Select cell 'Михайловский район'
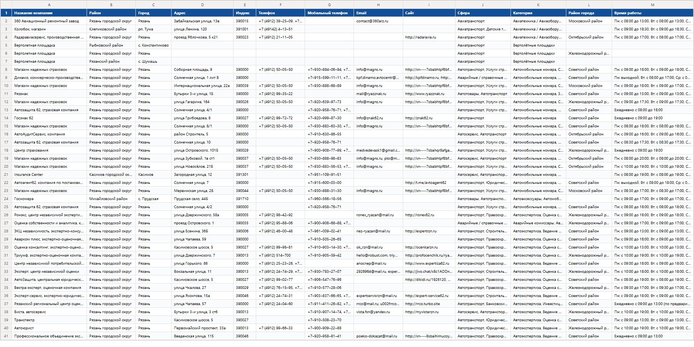The width and height of the screenshot is (694, 347). (111, 199)
